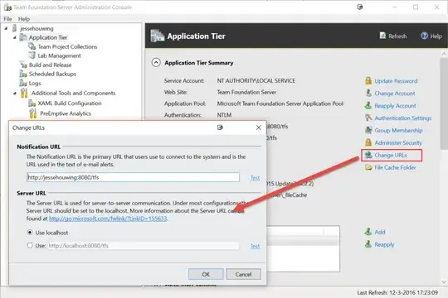448x298 pixels.
Task: Click the Update Password link text
Action: click(396, 81)
